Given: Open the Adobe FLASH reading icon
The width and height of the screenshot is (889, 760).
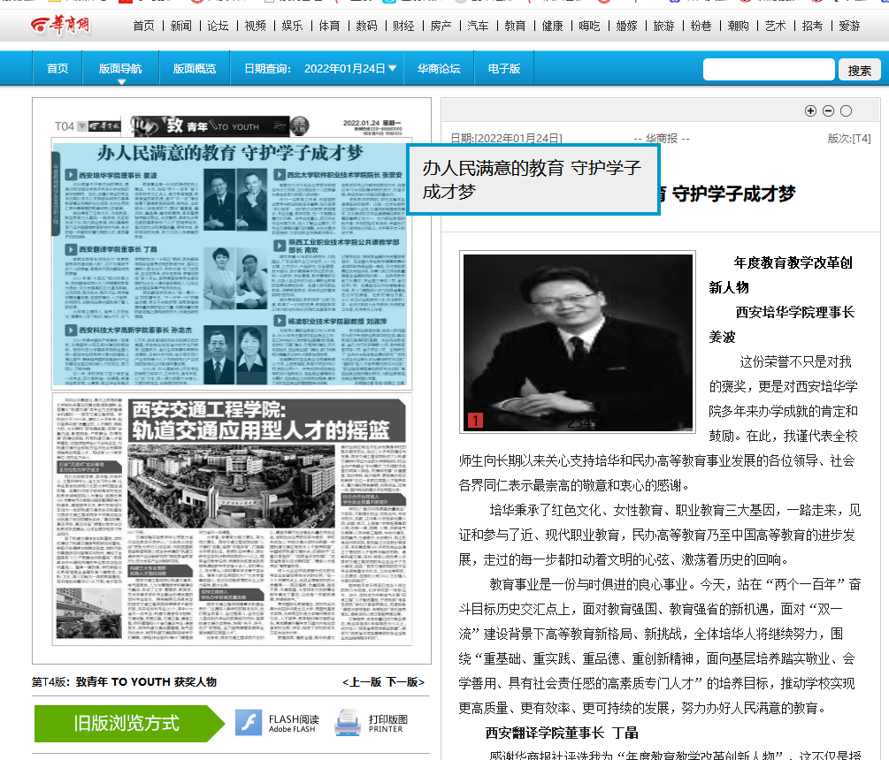Looking at the screenshot, I should (x=249, y=723).
